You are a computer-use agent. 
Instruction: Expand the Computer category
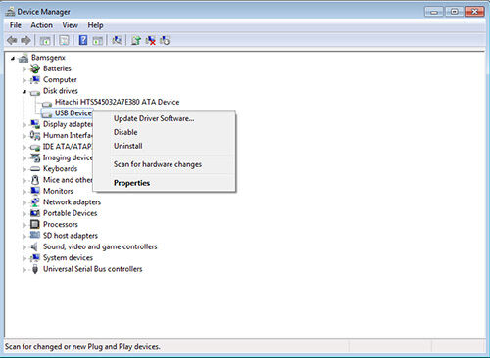(x=24, y=80)
